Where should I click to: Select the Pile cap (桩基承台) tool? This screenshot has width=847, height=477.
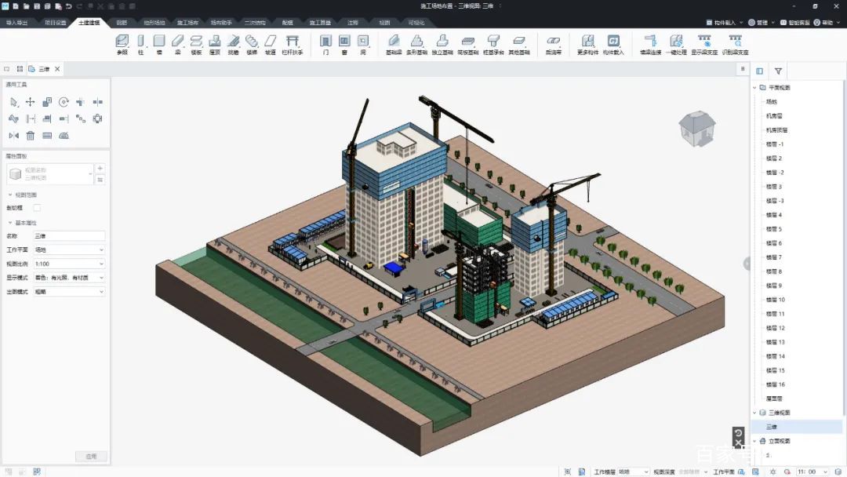(x=493, y=45)
